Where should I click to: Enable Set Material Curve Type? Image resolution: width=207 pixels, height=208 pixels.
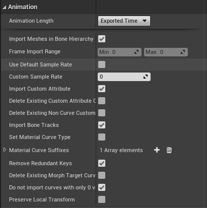pos(102,137)
